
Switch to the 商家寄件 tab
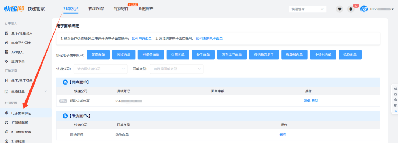(x=121, y=8)
